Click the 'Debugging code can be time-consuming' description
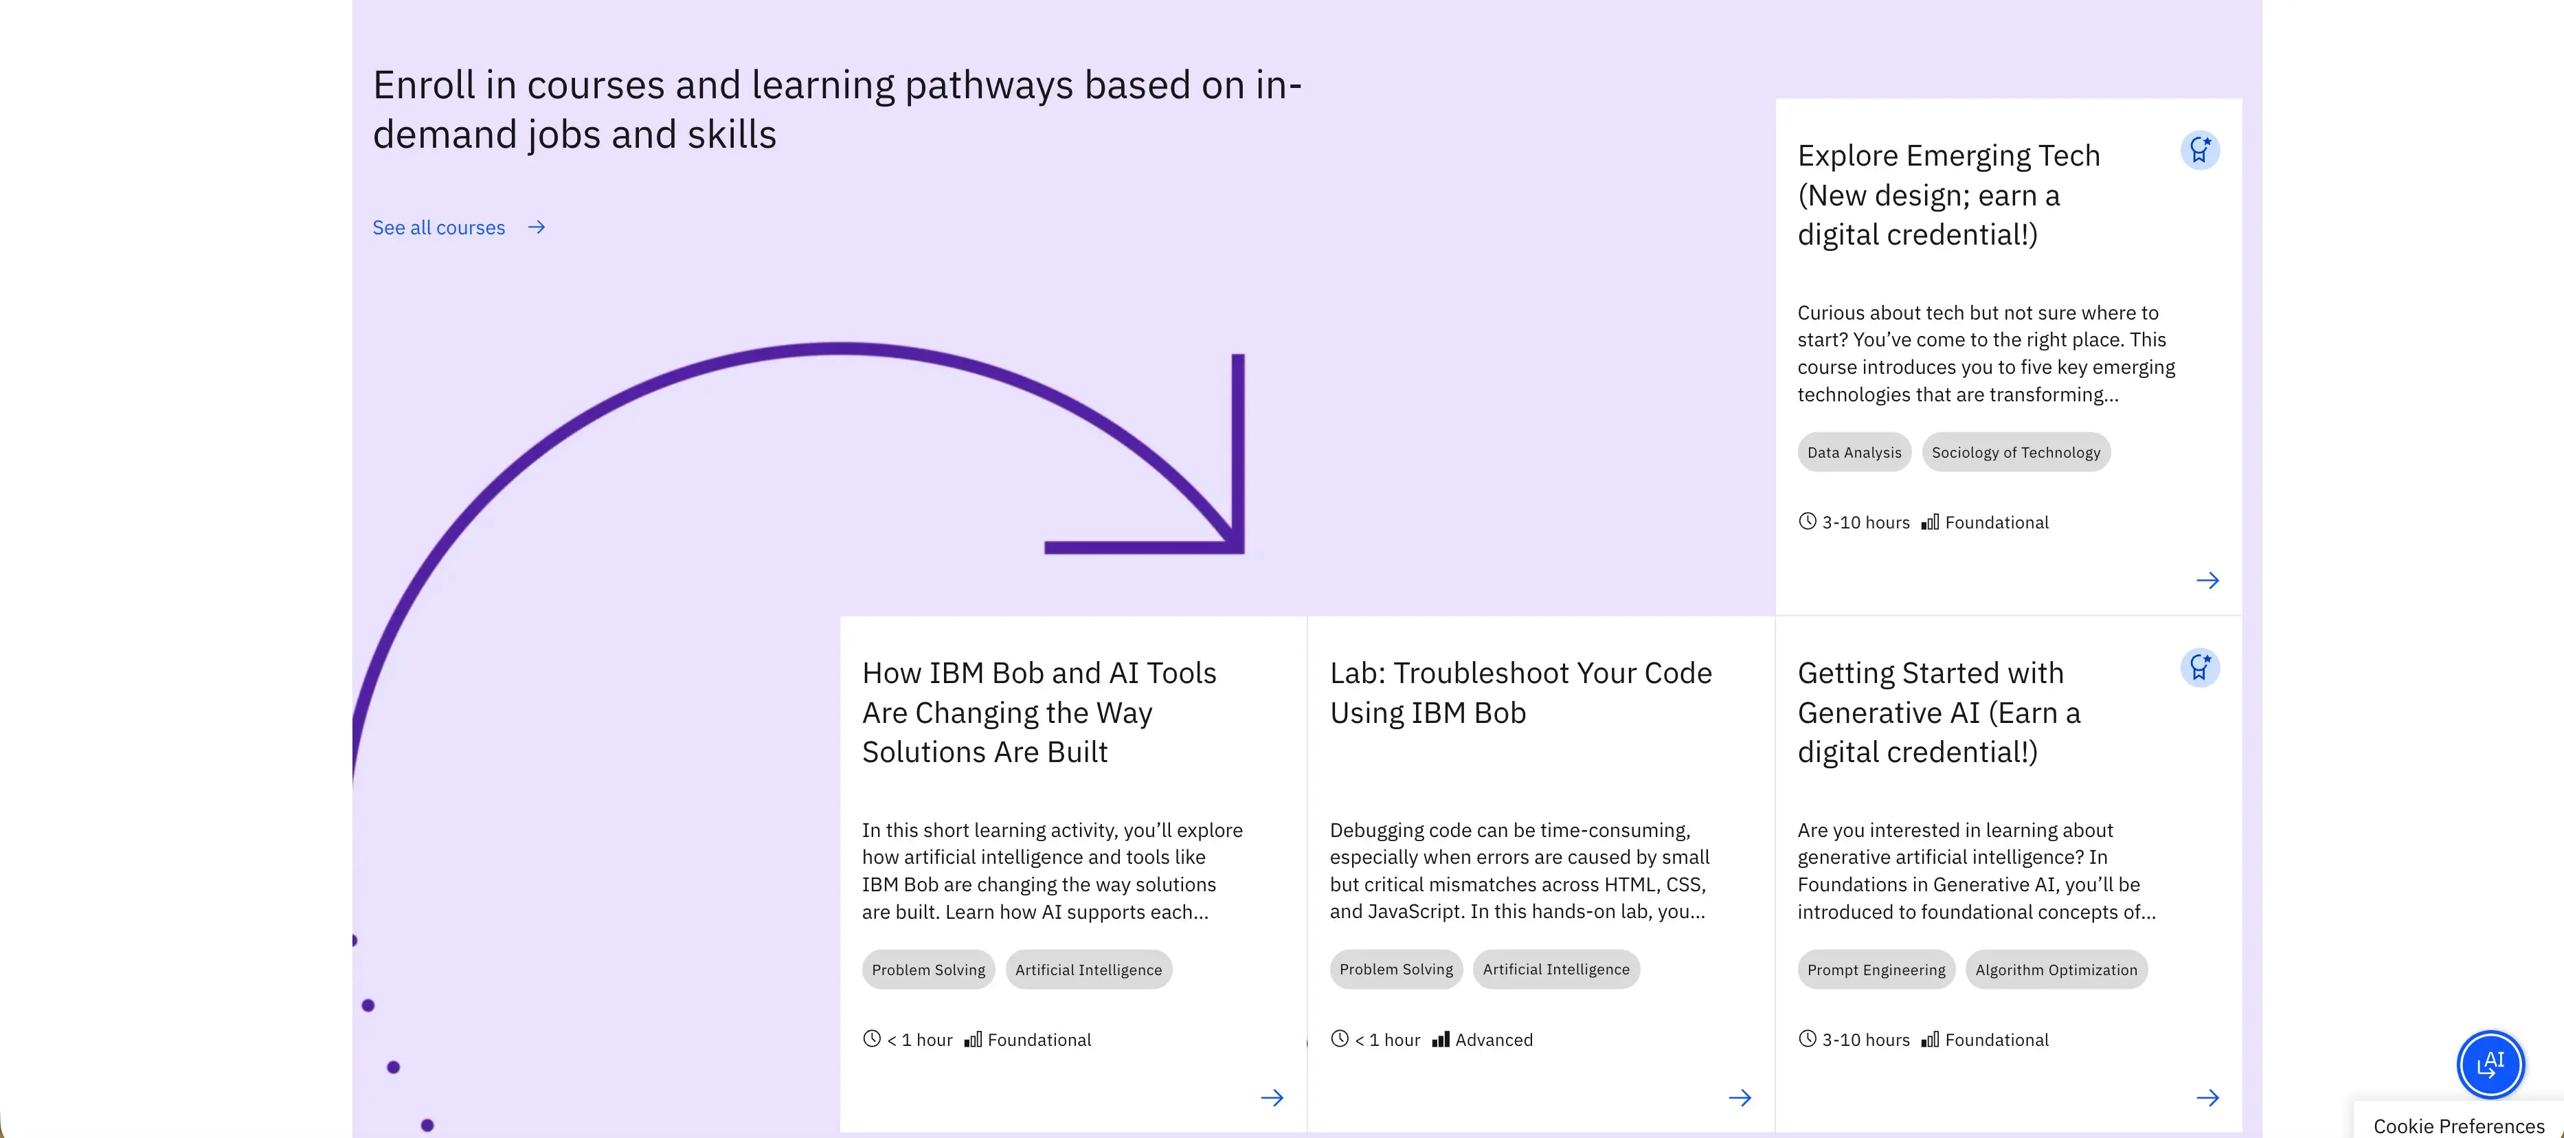 tap(1520, 871)
